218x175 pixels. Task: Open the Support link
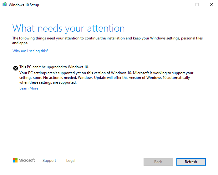[49, 161]
